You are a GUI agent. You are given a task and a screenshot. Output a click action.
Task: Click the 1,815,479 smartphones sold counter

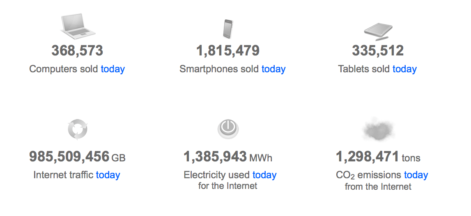click(228, 51)
